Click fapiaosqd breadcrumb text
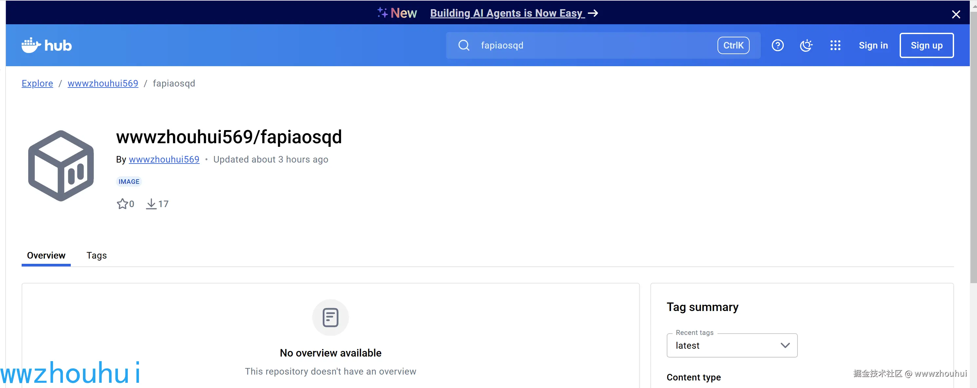The height and width of the screenshot is (388, 977). point(174,84)
